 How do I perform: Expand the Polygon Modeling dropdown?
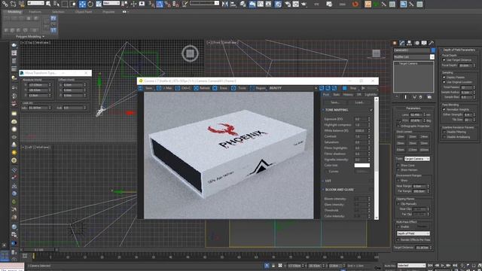pyautogui.click(x=30, y=37)
